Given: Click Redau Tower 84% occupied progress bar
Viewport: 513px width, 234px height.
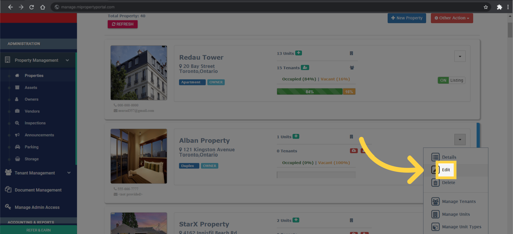Looking at the screenshot, I should [310, 92].
